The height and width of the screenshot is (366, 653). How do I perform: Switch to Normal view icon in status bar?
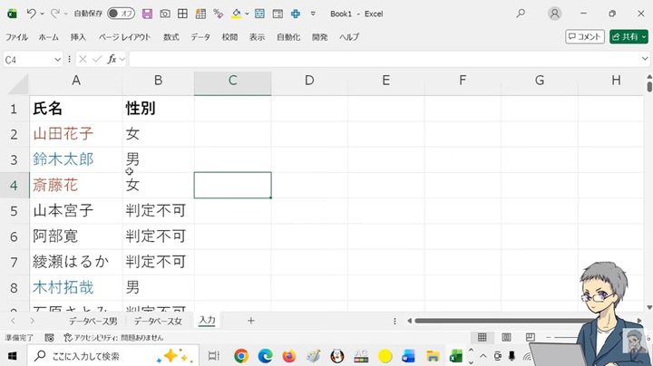coord(482,337)
